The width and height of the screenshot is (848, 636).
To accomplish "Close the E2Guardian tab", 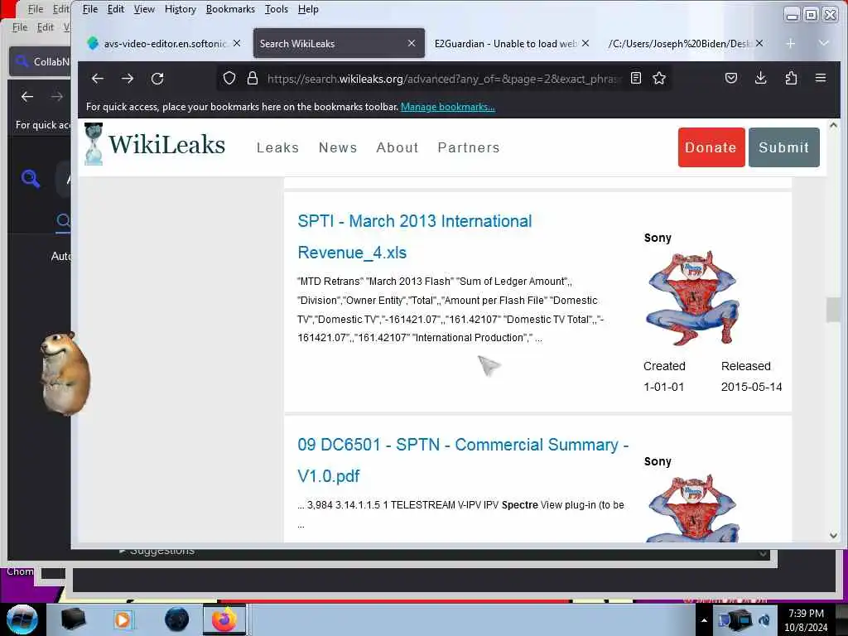I will (585, 43).
